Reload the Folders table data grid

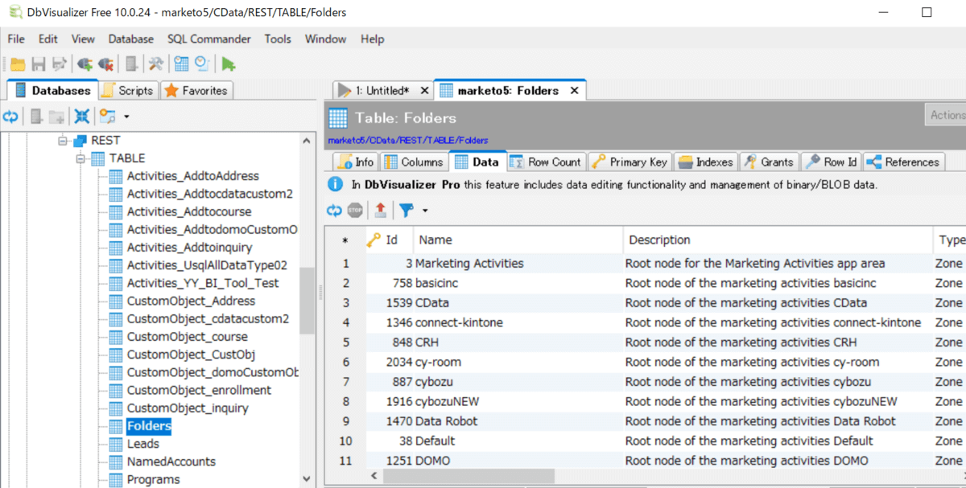point(334,211)
